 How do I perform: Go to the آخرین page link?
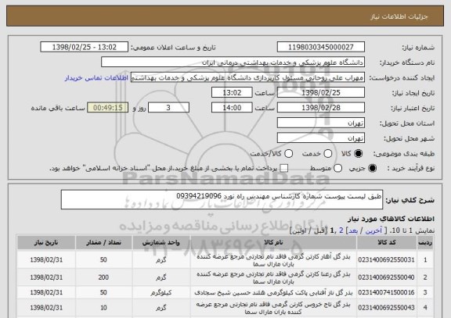coord(373,230)
